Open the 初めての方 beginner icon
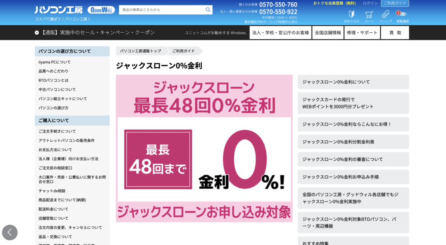Image resolution: width=446 pixels, height=245 pixels. pyautogui.click(x=351, y=17)
